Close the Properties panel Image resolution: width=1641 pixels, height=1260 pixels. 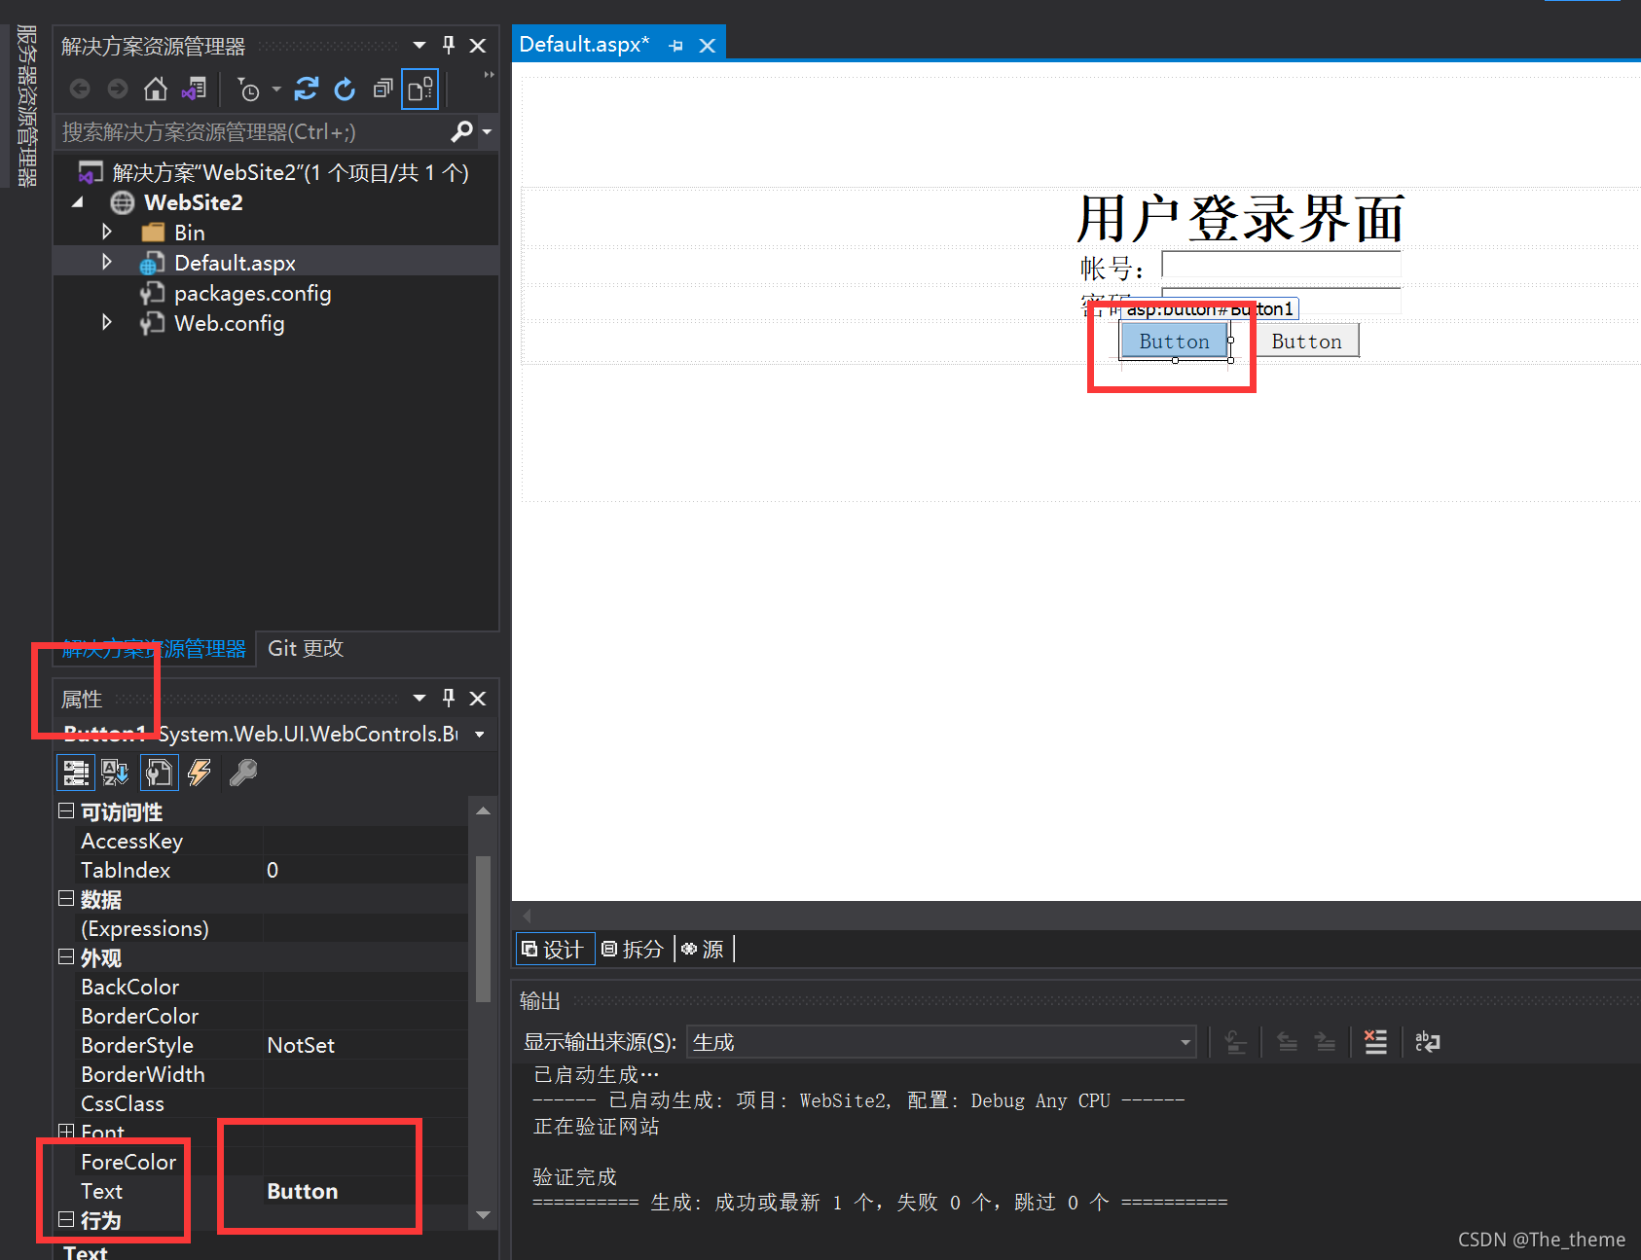(478, 699)
